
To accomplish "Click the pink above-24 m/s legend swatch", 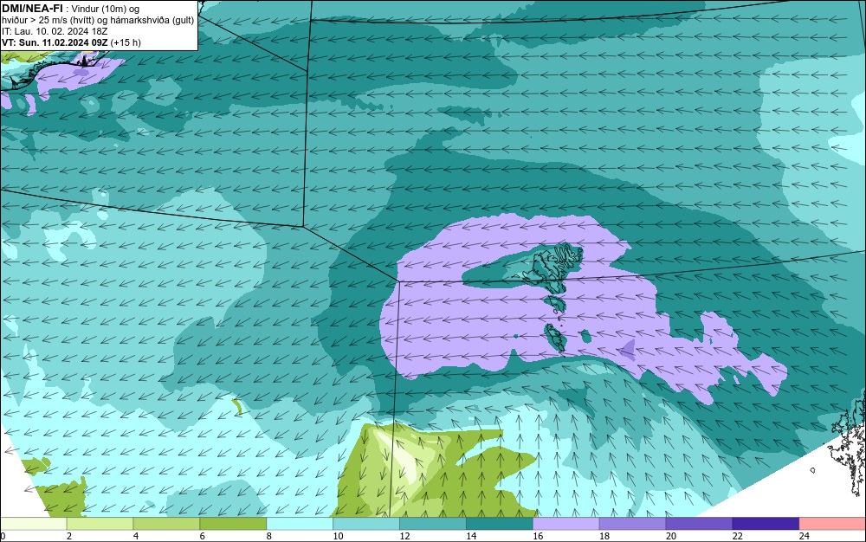I will [833, 524].
